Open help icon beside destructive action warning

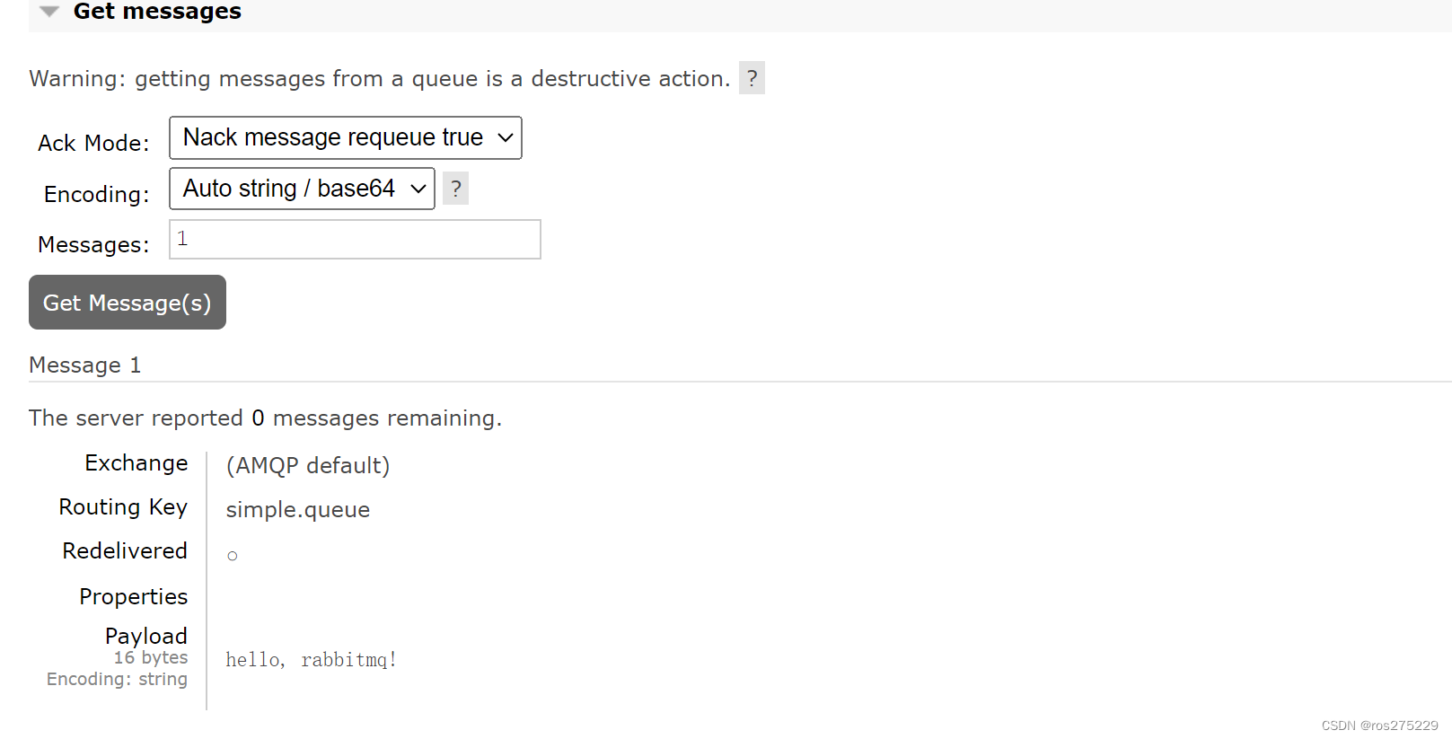pos(752,78)
